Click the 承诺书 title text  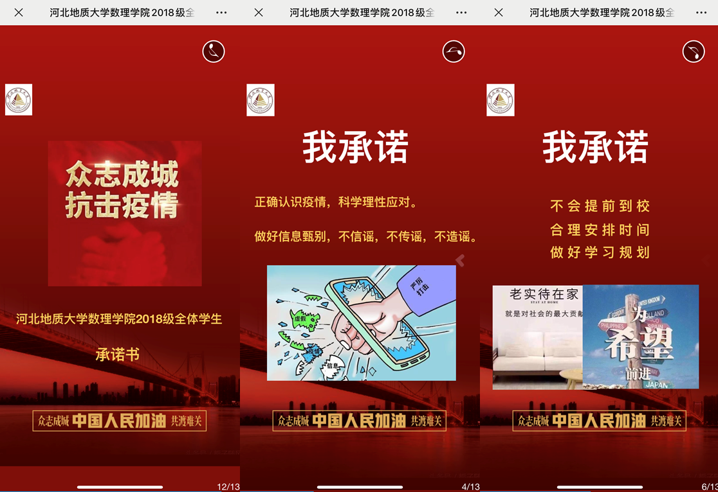point(118,354)
